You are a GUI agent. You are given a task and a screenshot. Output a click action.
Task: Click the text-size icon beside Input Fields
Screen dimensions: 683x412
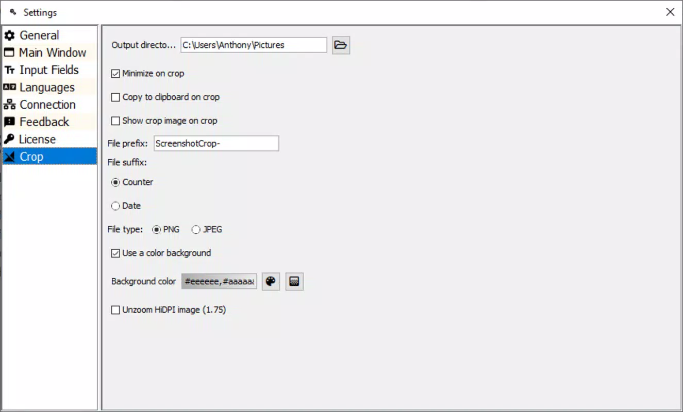[9, 70]
